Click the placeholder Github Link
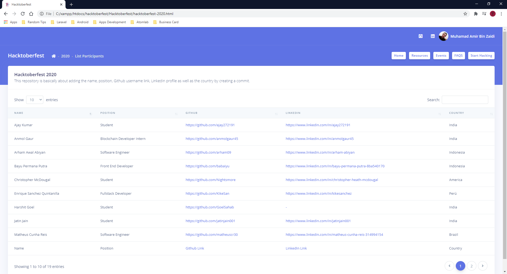Viewport: 507px width, 274px height. (195, 248)
